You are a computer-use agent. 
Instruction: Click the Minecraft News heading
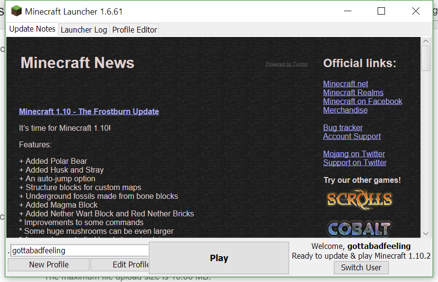pos(77,63)
